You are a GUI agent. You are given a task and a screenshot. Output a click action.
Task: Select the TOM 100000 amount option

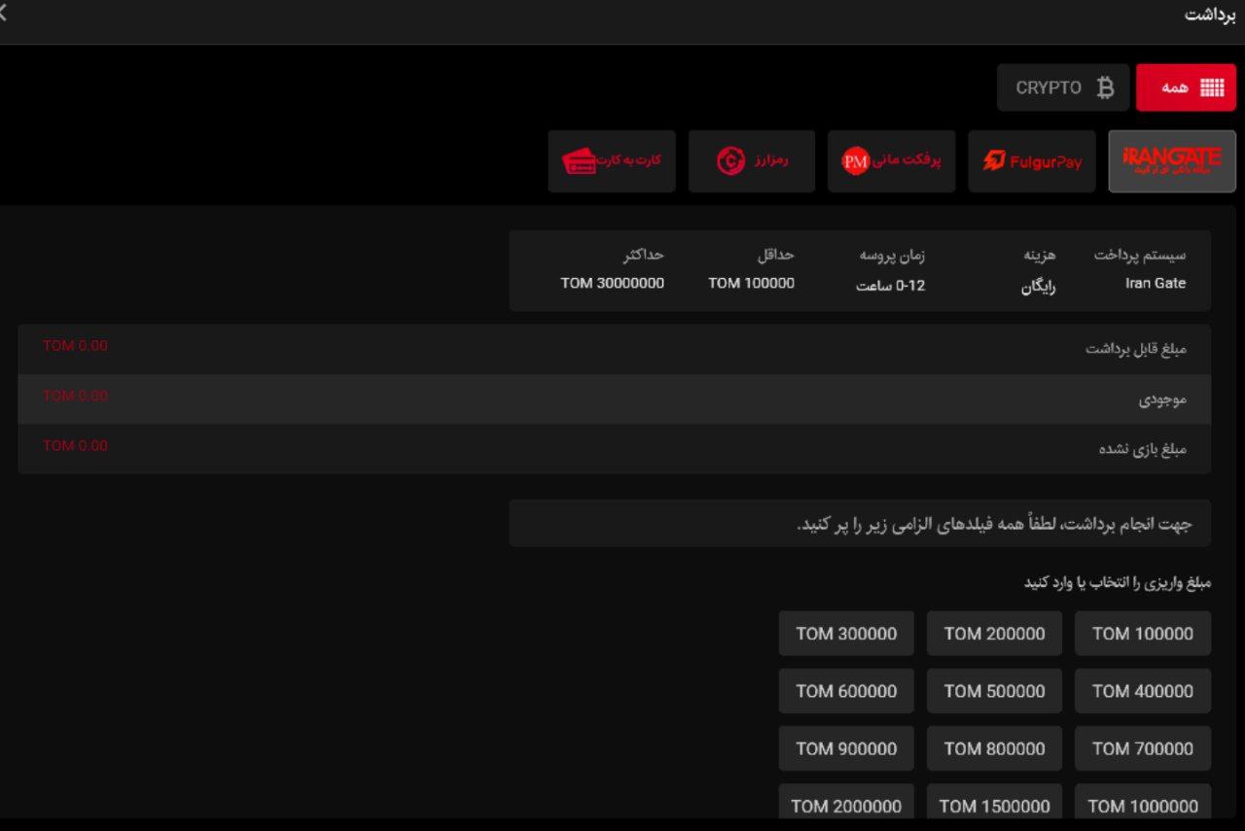click(x=1142, y=633)
